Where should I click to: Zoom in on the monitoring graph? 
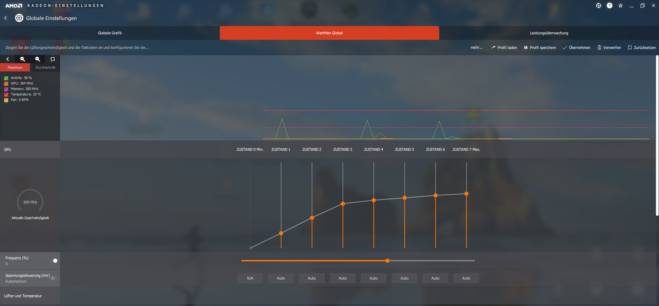(23, 59)
